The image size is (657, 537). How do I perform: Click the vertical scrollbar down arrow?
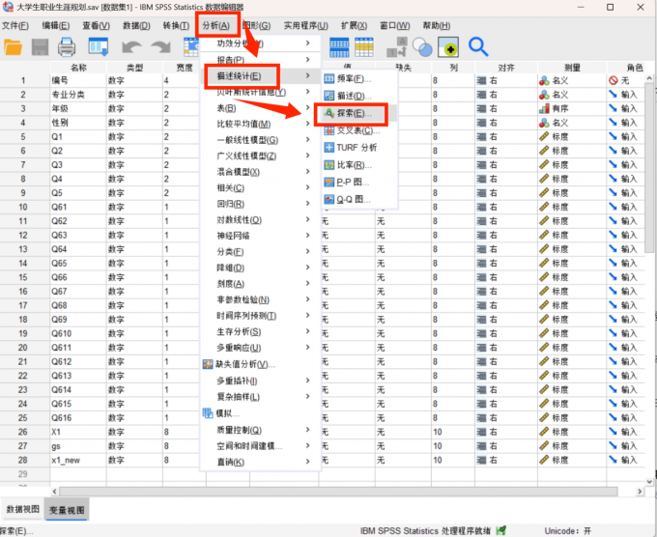coord(649,482)
